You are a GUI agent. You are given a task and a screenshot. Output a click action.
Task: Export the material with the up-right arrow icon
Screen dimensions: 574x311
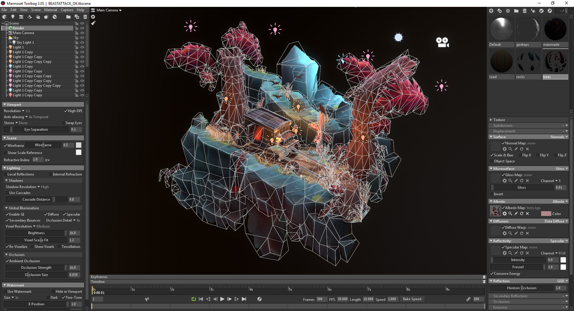pyautogui.click(x=550, y=11)
